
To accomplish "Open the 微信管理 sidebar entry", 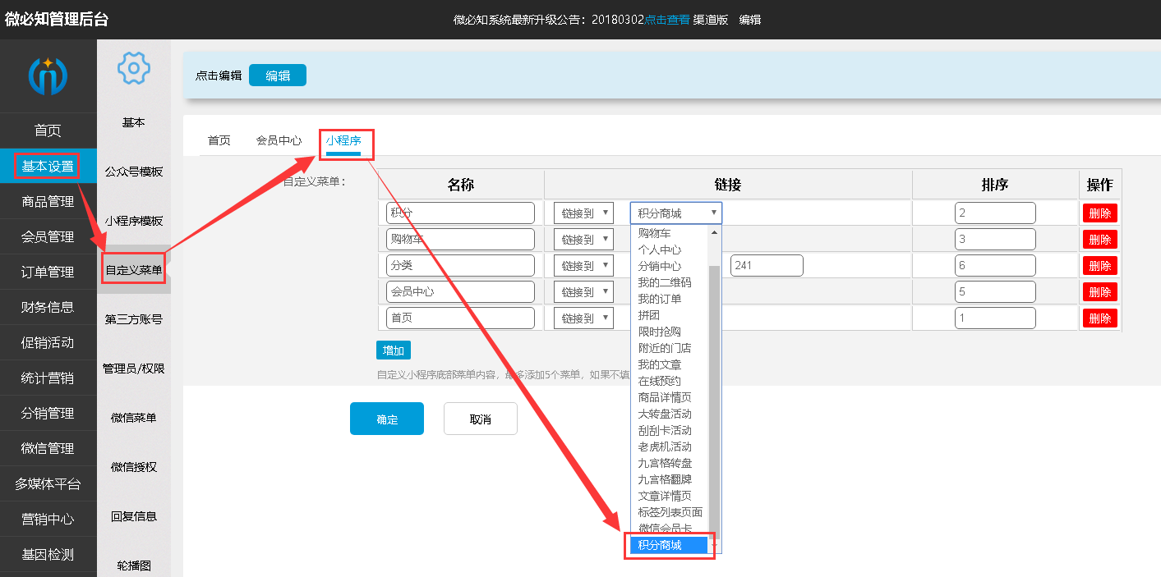I will tap(48, 448).
